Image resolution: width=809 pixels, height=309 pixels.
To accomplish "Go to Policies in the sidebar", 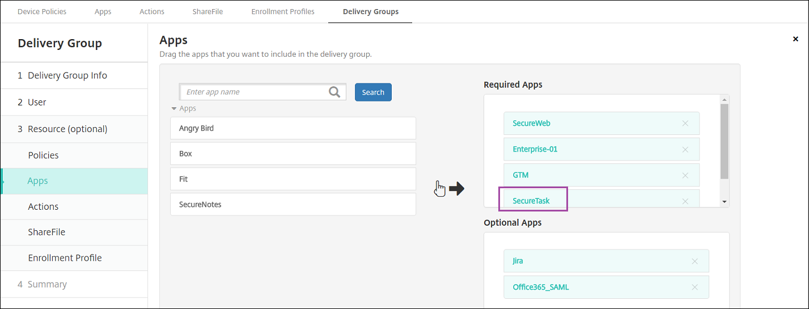I will [x=44, y=155].
